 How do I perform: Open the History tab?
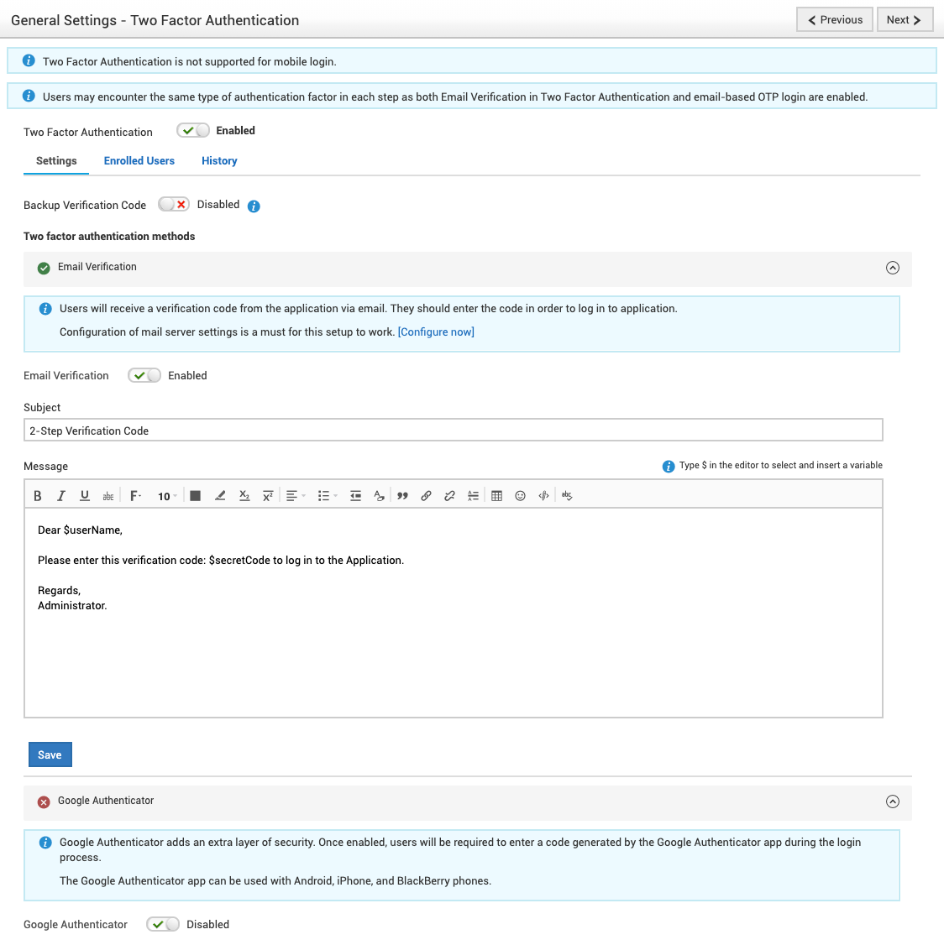point(219,161)
